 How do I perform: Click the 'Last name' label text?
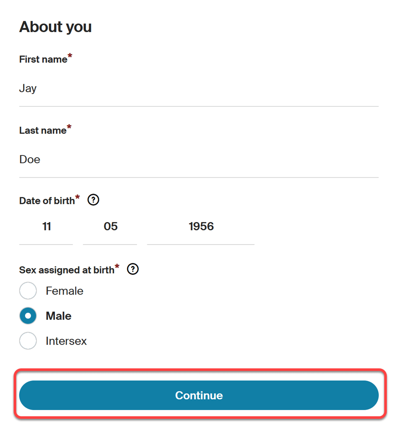click(43, 130)
